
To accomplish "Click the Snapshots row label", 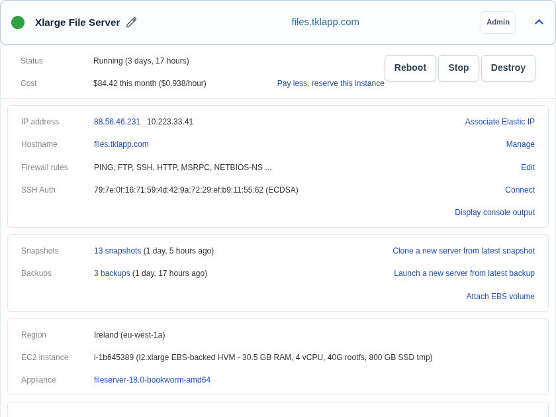I will [40, 251].
